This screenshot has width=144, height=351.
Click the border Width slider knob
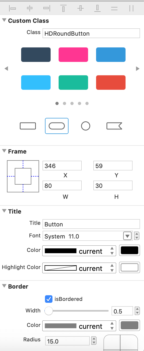49,311
